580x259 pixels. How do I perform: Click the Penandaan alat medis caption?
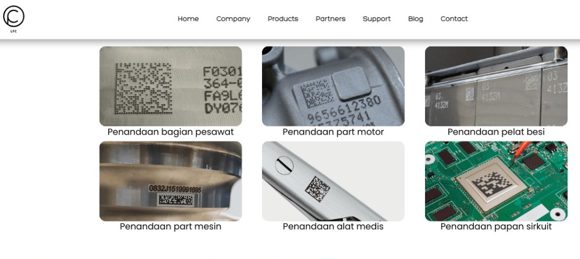(333, 226)
